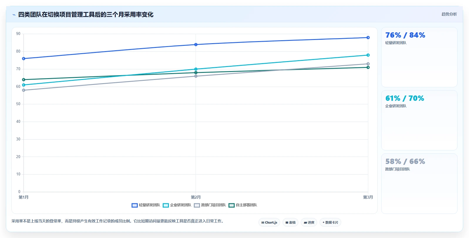The height and width of the screenshot is (238, 469).
Task: Select the cyan 企业研发团队 point at 第1月
Action: (x=24, y=85)
